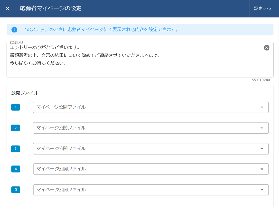This screenshot has width=279, height=212.
Task: Select the number 4 file slot badge
Action: point(16,169)
